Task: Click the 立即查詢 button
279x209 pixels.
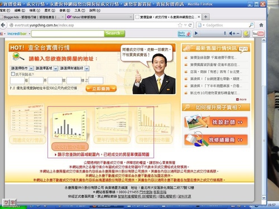Action: click(101, 89)
